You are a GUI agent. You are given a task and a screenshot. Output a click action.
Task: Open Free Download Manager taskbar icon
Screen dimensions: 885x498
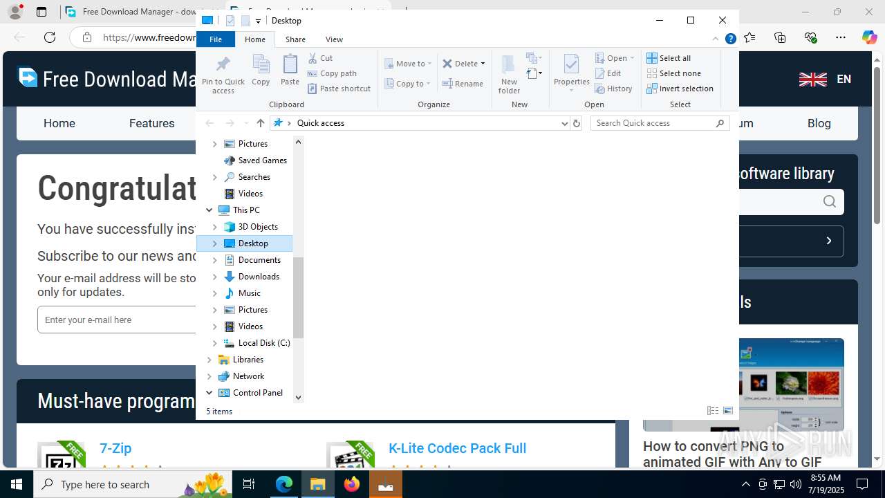386,484
